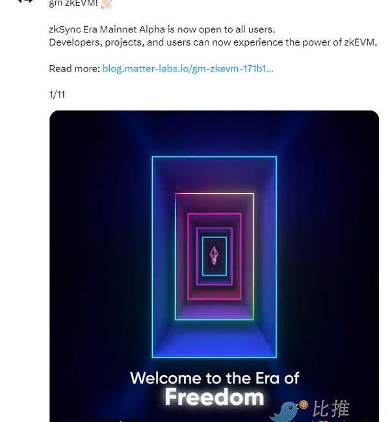Image resolution: width=390 pixels, height=422 pixels.
Task: Click the orange Bitcoin coin icon
Action: [x=303, y=405]
